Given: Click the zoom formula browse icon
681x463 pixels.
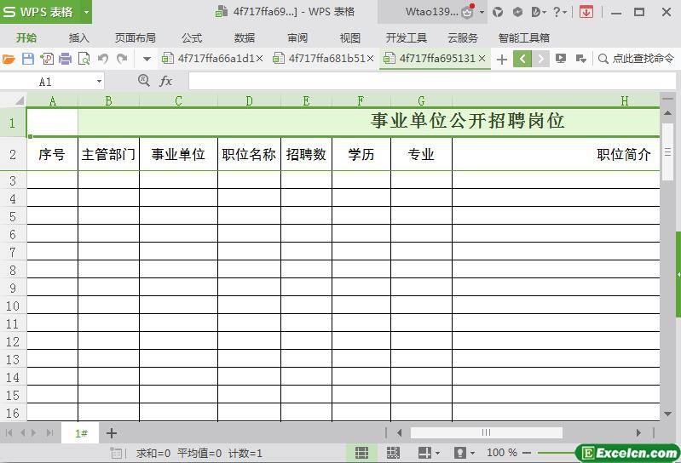Looking at the screenshot, I should (144, 81).
